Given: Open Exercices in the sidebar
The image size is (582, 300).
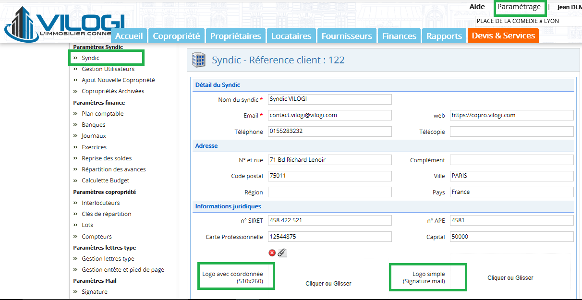Looking at the screenshot, I should [x=94, y=147].
